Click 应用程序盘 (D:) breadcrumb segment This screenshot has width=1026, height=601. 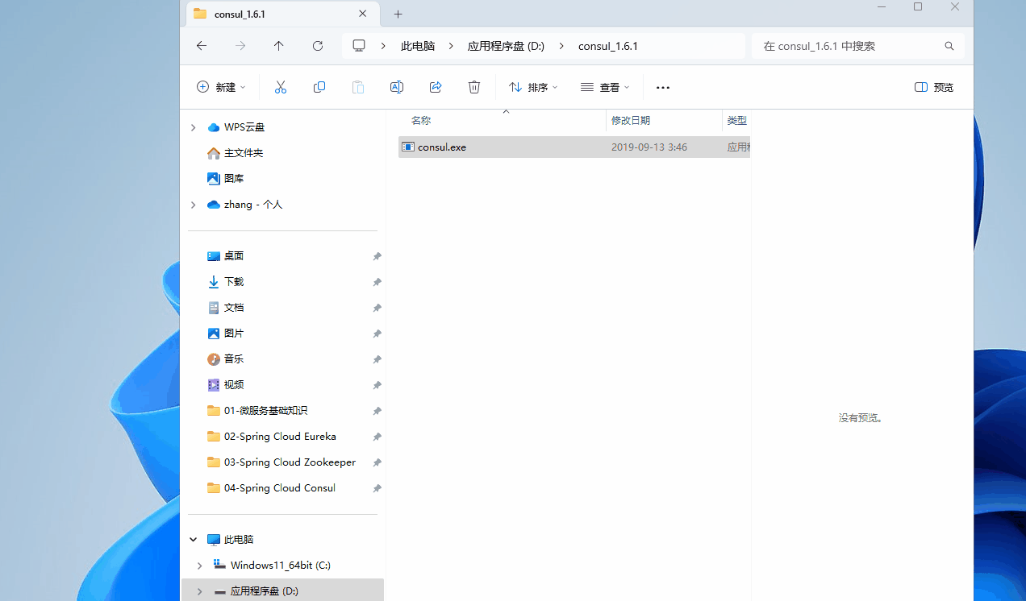click(x=507, y=46)
